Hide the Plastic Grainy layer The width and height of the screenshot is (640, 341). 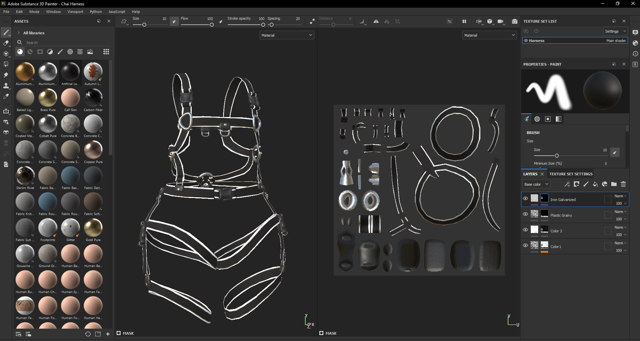525,214
